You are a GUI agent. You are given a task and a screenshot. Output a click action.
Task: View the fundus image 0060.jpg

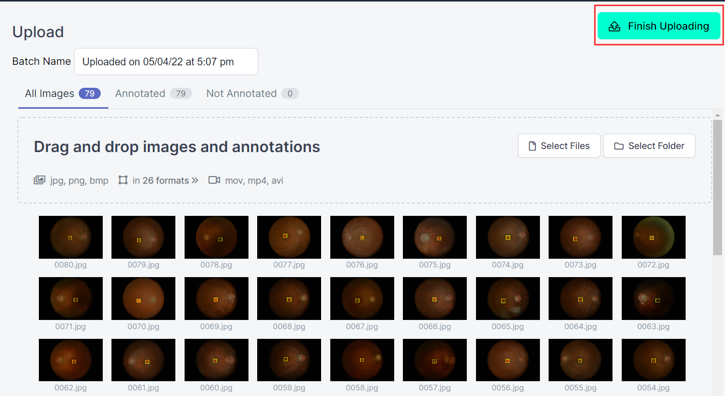[x=216, y=360]
